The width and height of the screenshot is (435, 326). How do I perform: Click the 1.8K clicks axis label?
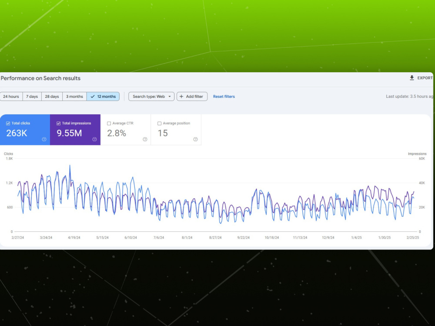[x=9, y=159]
